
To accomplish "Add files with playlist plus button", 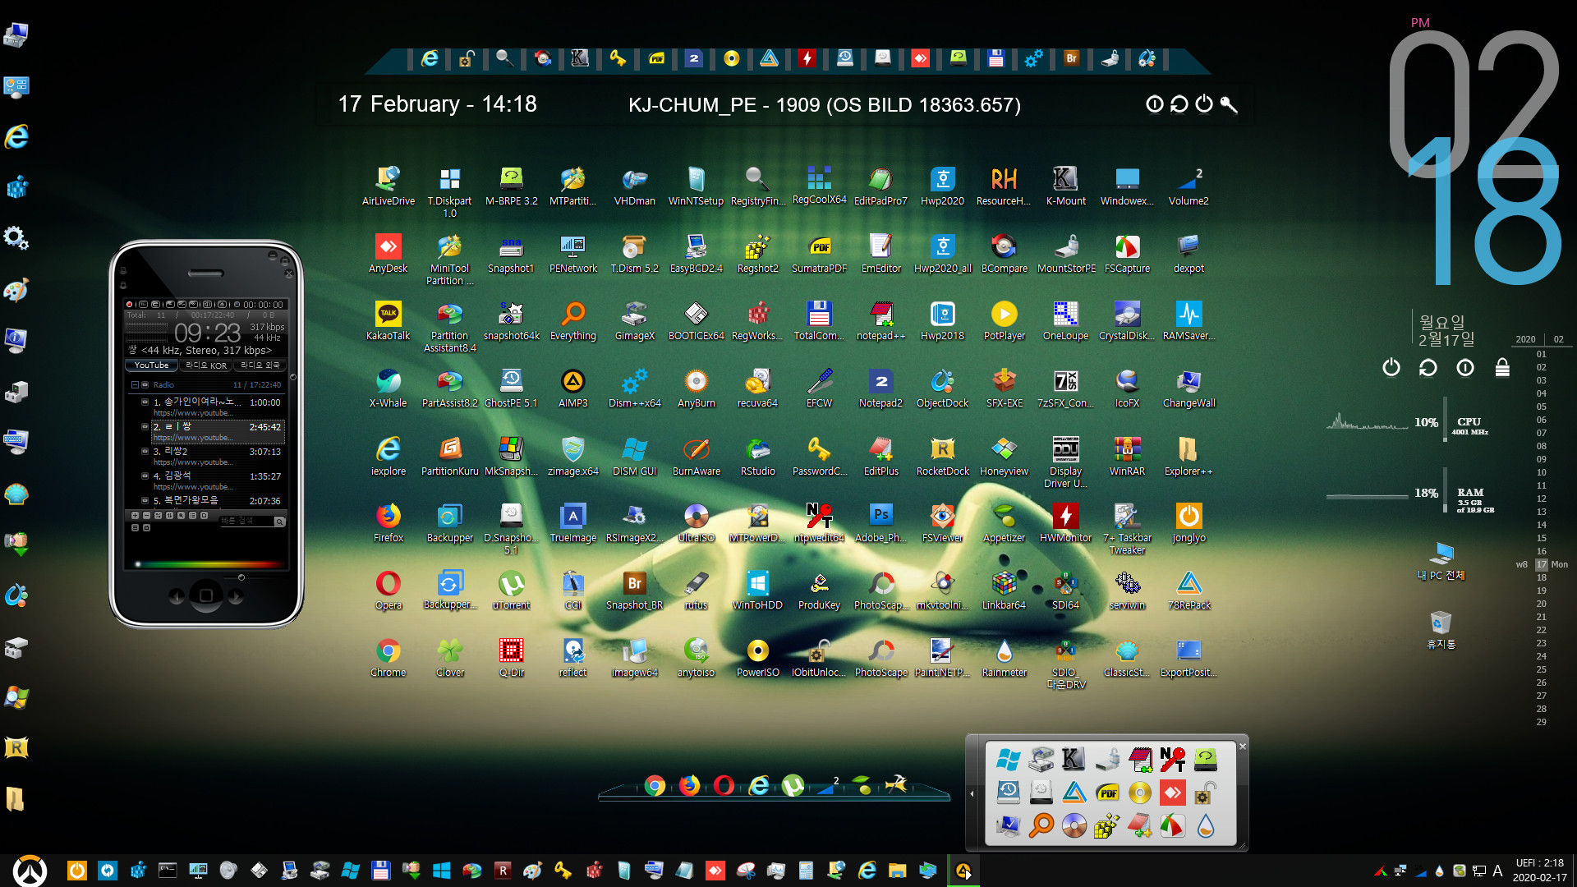I will tap(135, 516).
